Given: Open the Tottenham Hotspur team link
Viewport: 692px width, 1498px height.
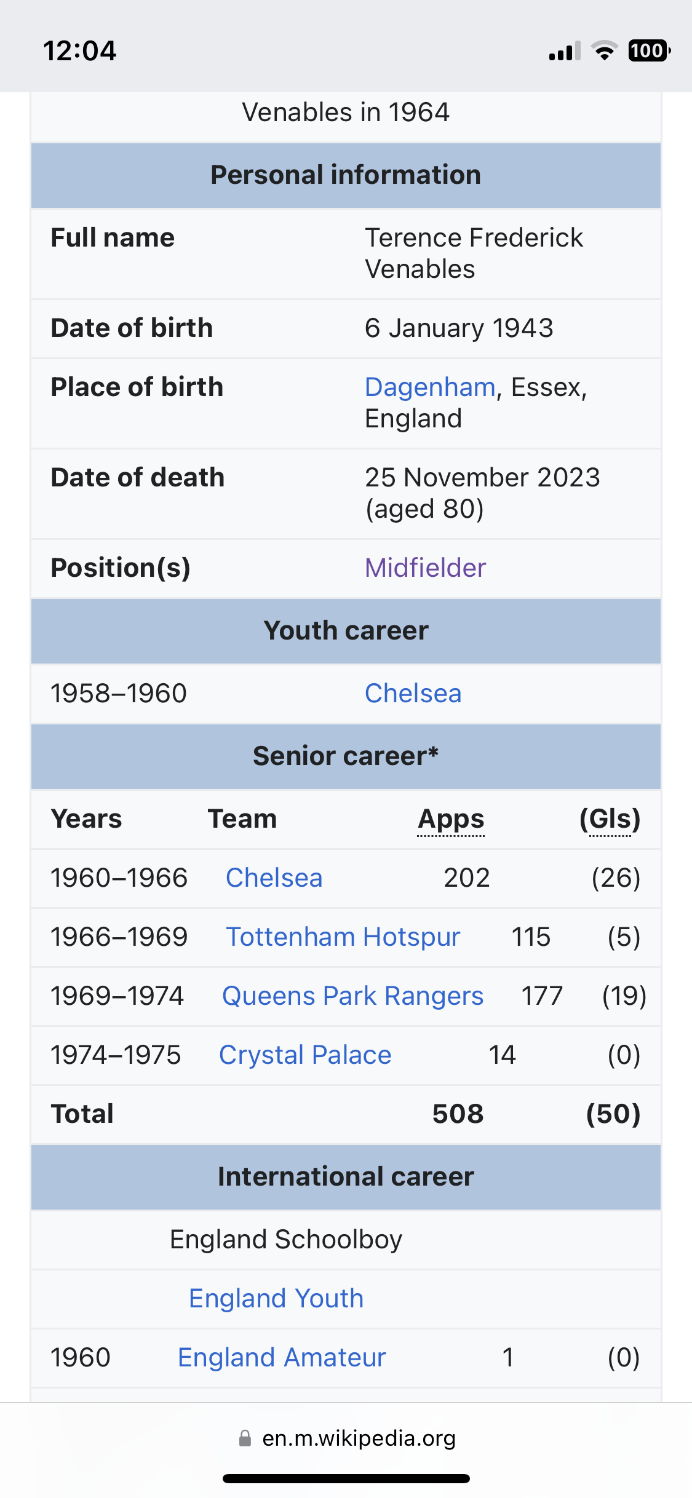Looking at the screenshot, I should click(343, 937).
